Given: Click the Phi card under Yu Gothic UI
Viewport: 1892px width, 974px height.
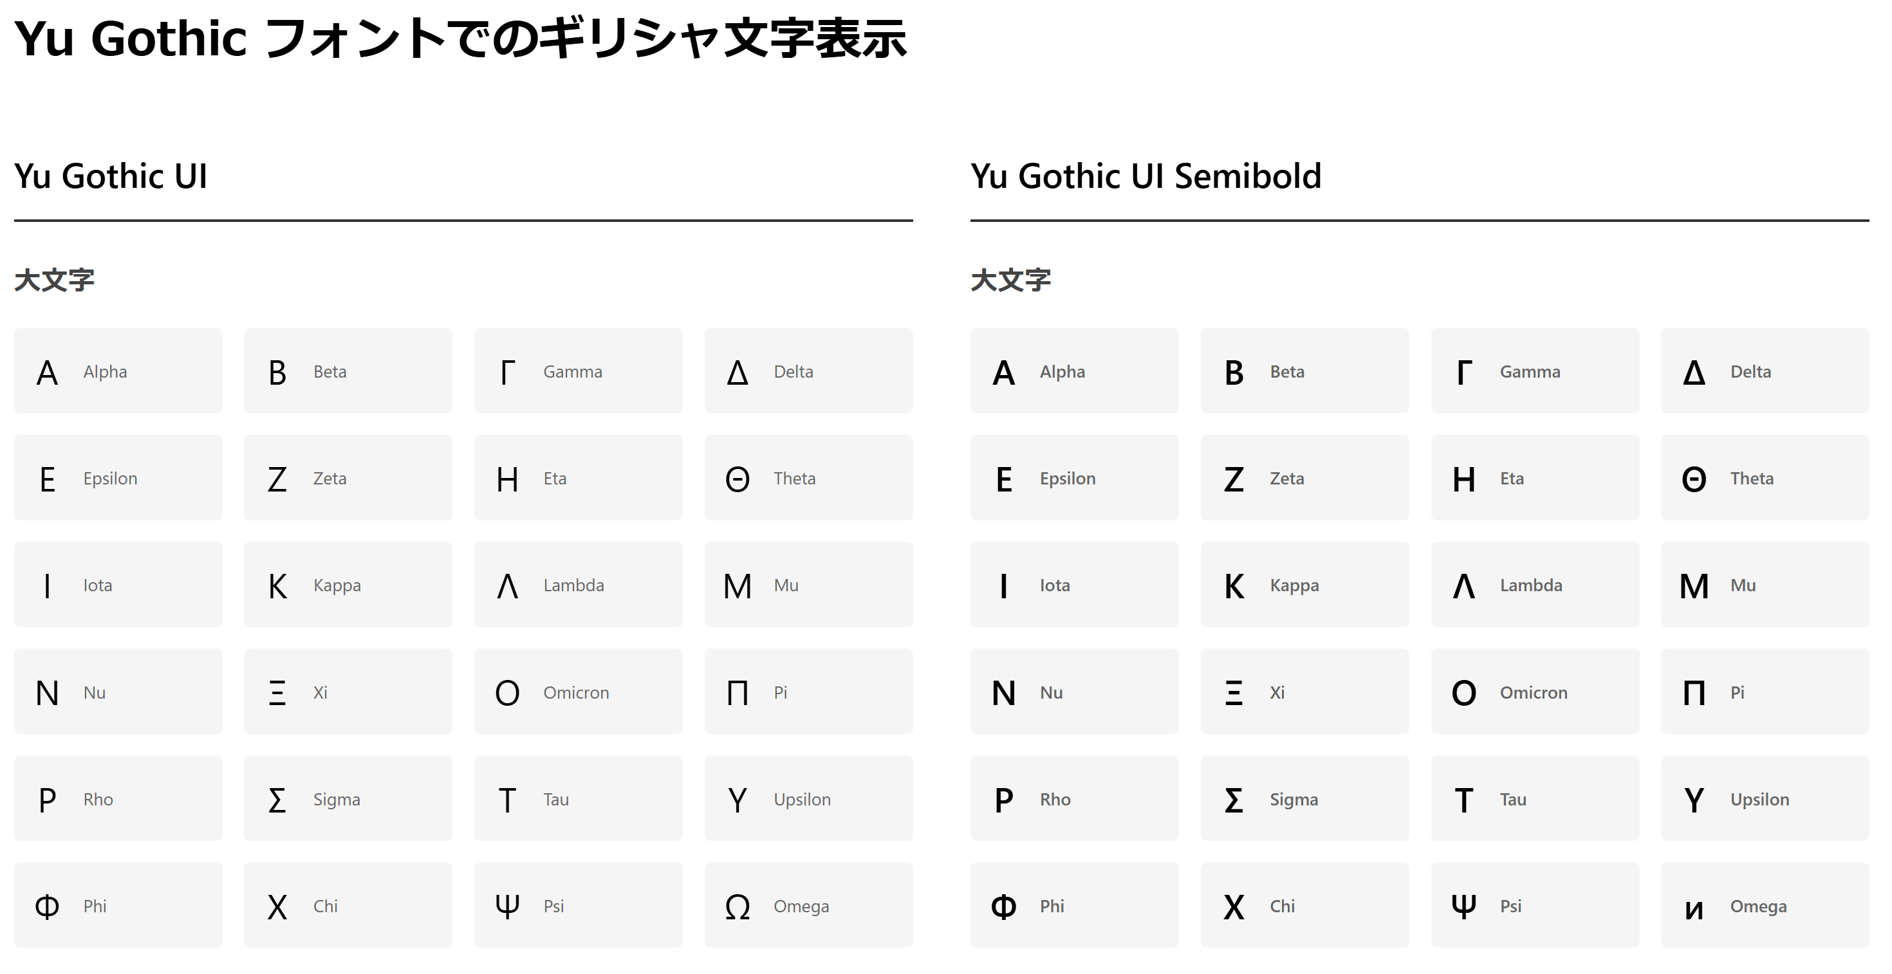Looking at the screenshot, I should pos(118,905).
